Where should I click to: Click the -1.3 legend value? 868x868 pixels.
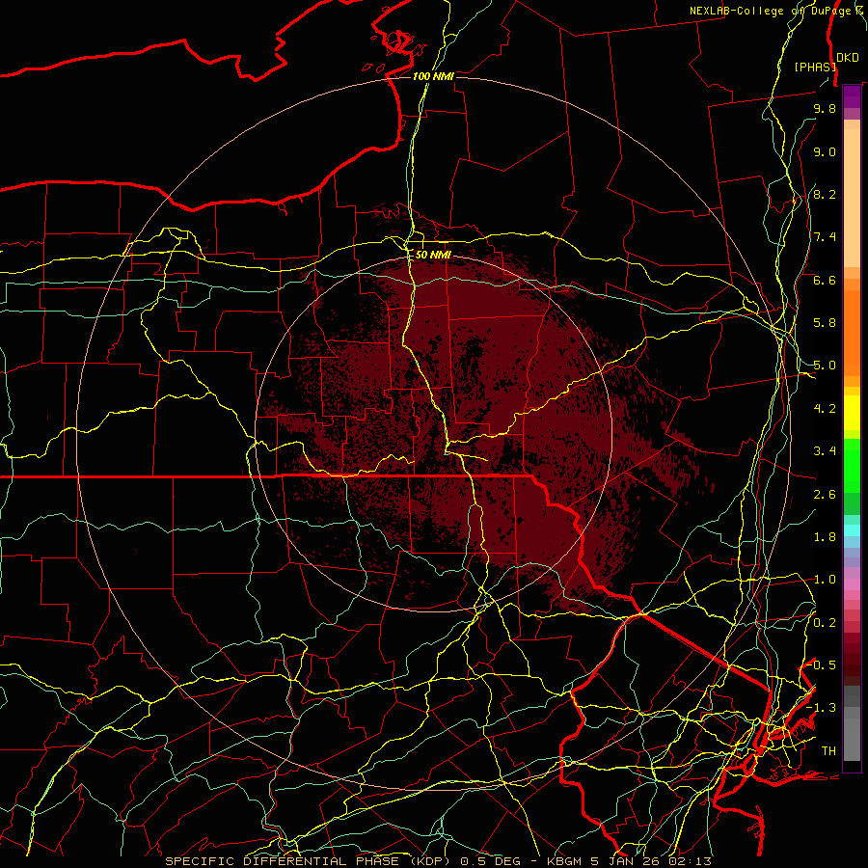click(822, 708)
